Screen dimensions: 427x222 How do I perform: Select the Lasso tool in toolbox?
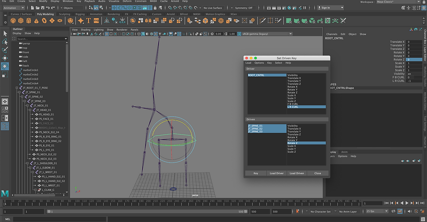[5, 42]
